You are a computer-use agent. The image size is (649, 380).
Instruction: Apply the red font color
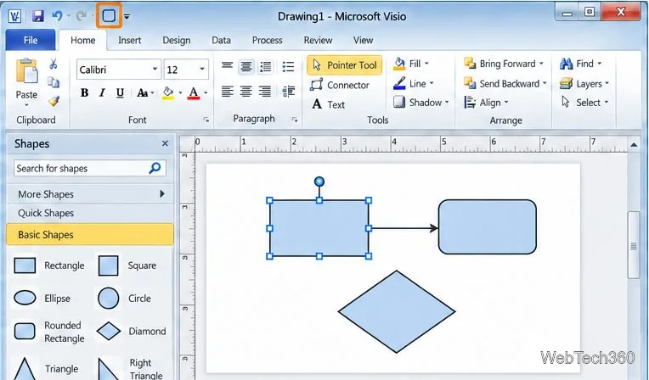194,93
